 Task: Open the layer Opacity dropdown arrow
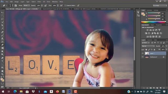[x=166, y=46]
